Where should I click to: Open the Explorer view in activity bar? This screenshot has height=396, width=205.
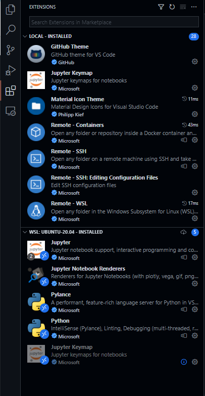point(10,10)
